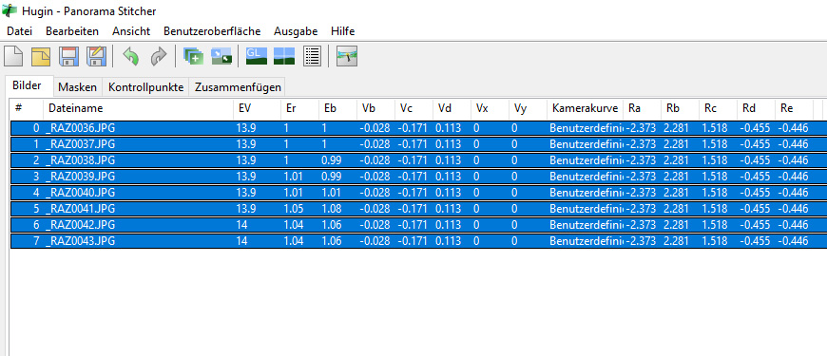The height and width of the screenshot is (356, 827).
Task: Click Er value 1.01 in _RAZ0039.JPG row
Action: [x=293, y=177]
